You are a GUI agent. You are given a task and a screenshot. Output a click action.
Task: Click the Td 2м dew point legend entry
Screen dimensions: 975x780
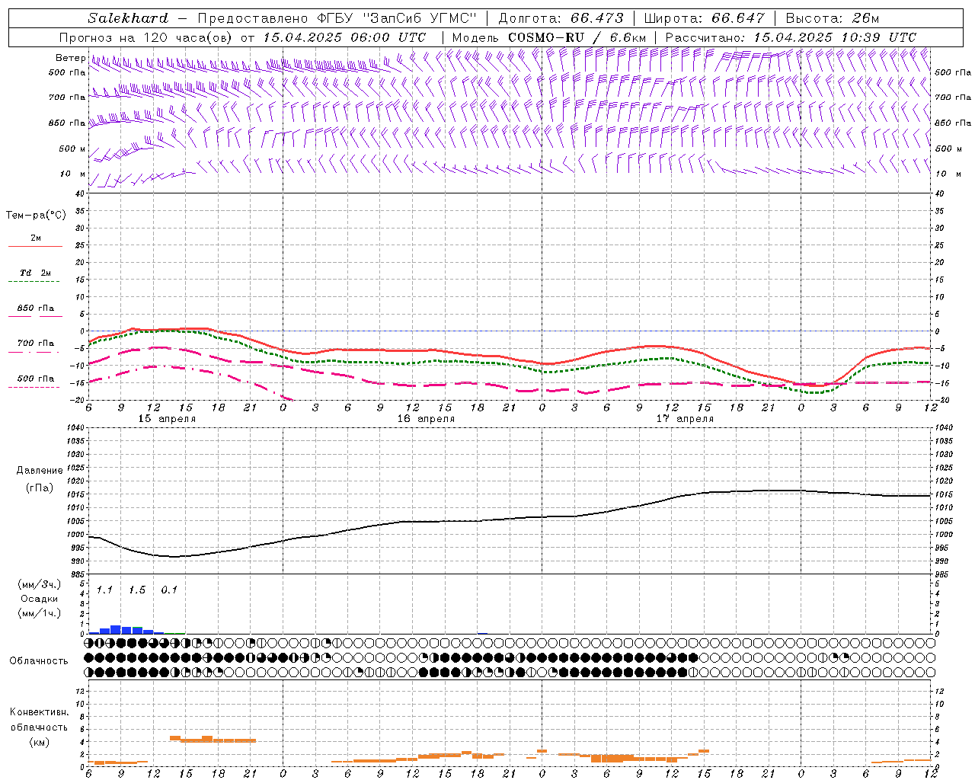tap(35, 273)
